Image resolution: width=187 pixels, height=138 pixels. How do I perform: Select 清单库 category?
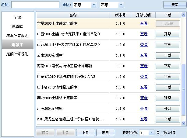point(17,26)
